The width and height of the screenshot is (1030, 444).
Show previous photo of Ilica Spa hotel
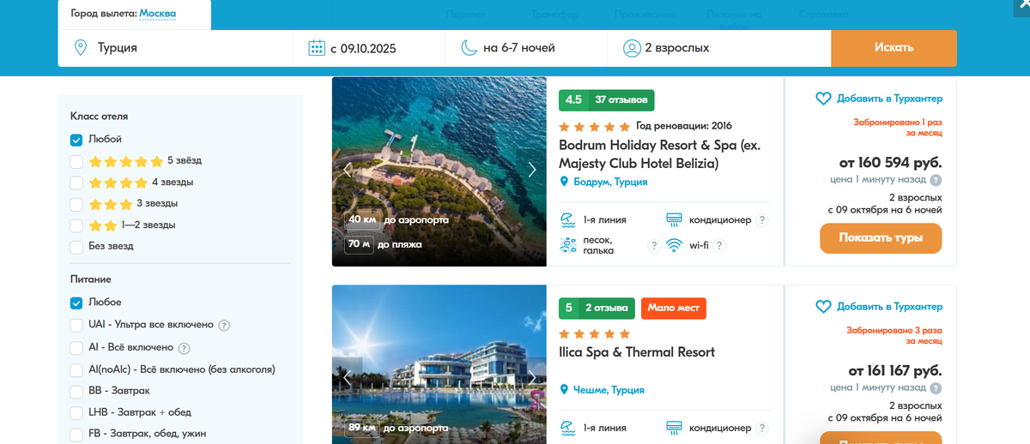(x=347, y=377)
